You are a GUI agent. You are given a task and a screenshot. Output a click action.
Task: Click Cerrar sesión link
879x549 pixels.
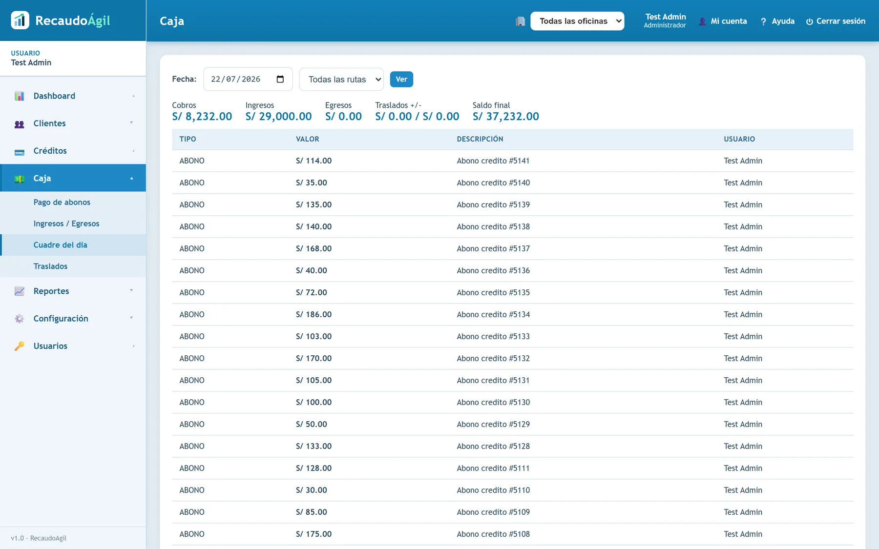pos(836,21)
